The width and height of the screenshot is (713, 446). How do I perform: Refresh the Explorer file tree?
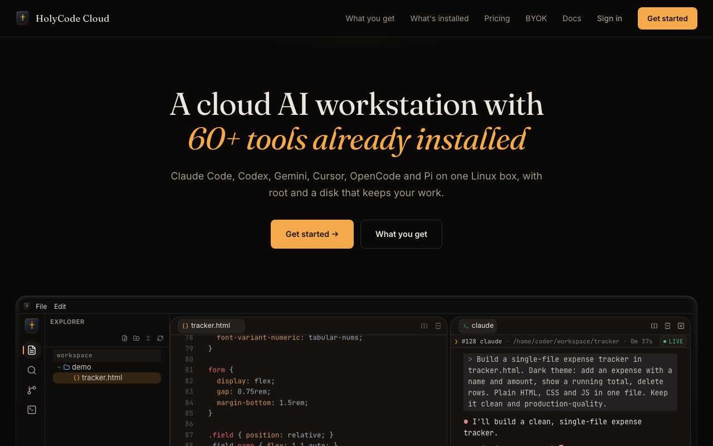click(x=160, y=338)
